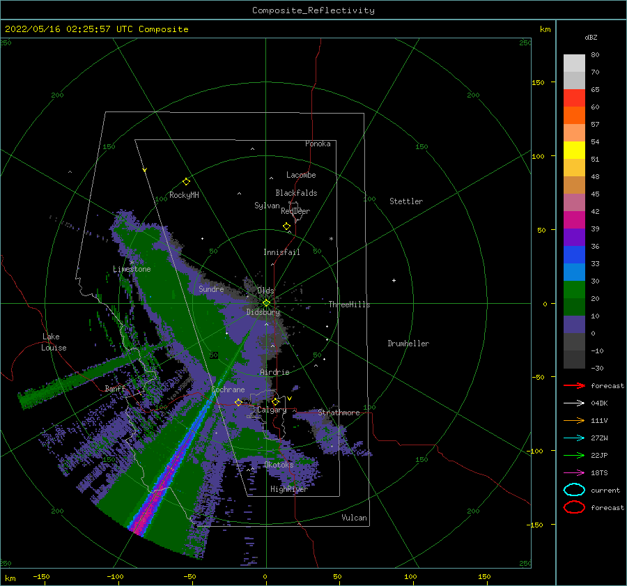
Task: Select the ThreeHills label
Action: (350, 304)
